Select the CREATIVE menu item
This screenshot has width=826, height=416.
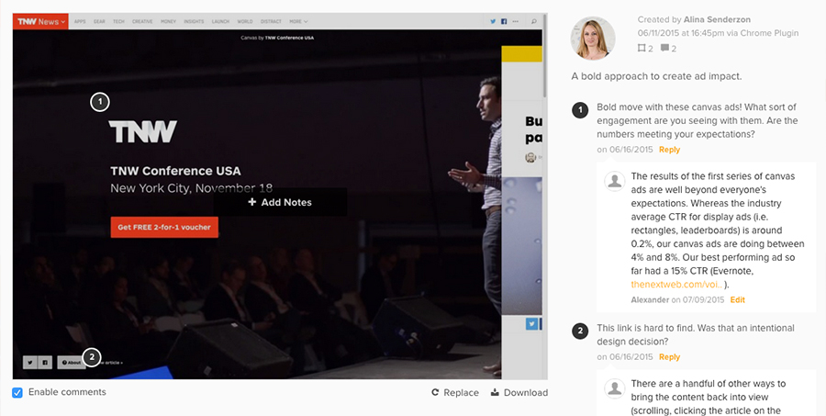coord(142,22)
